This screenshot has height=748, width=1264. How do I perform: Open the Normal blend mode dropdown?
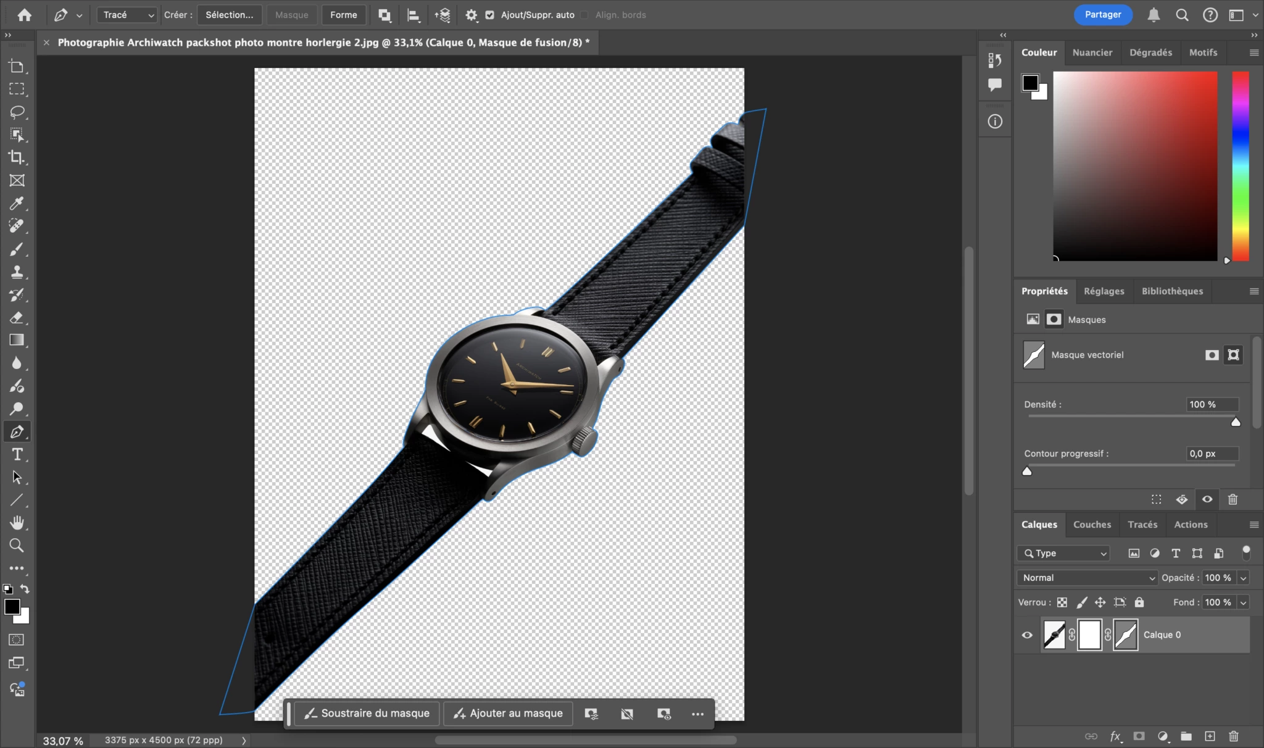coord(1087,578)
